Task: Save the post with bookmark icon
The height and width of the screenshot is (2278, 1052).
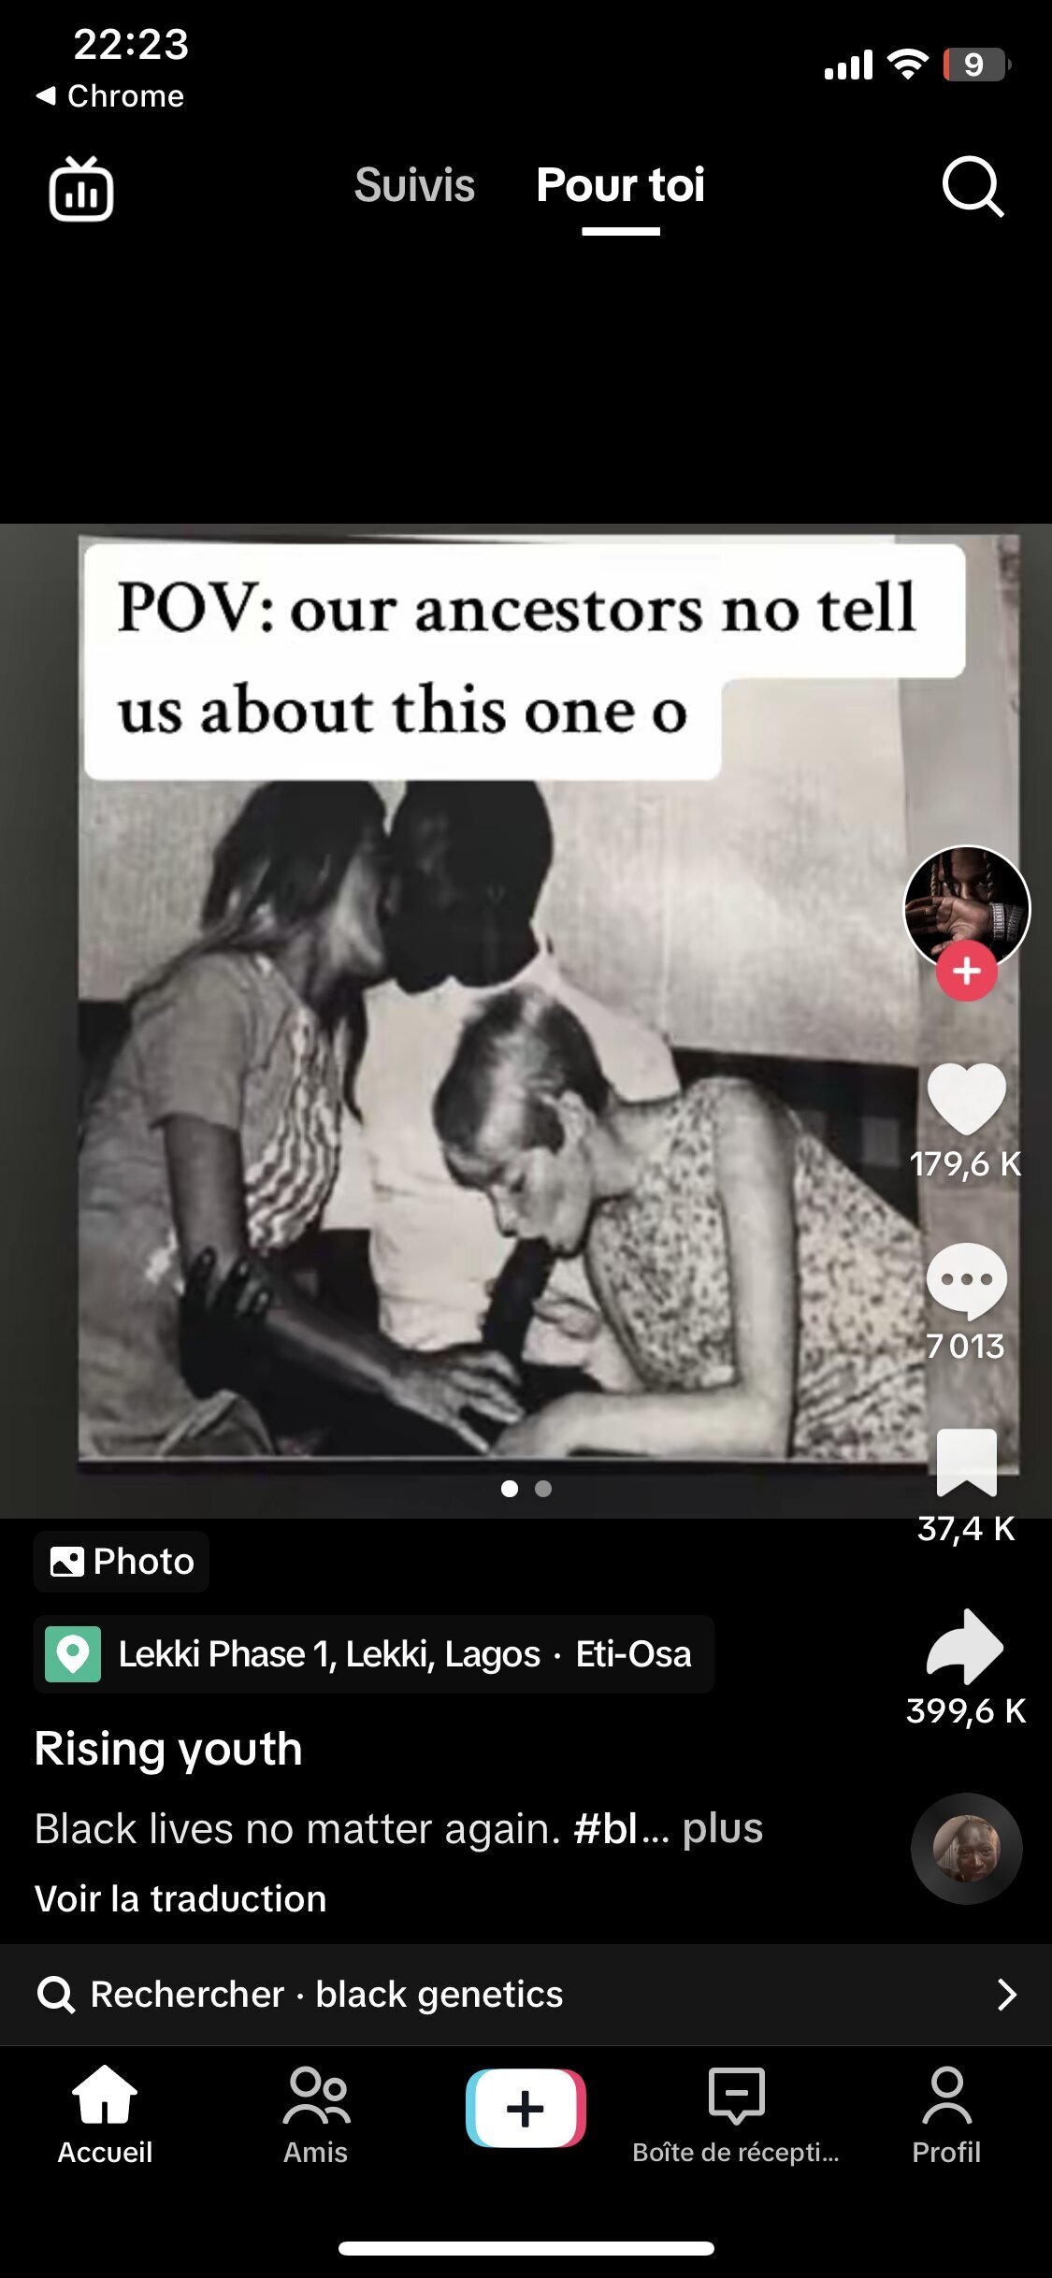Action: pyautogui.click(x=966, y=1463)
